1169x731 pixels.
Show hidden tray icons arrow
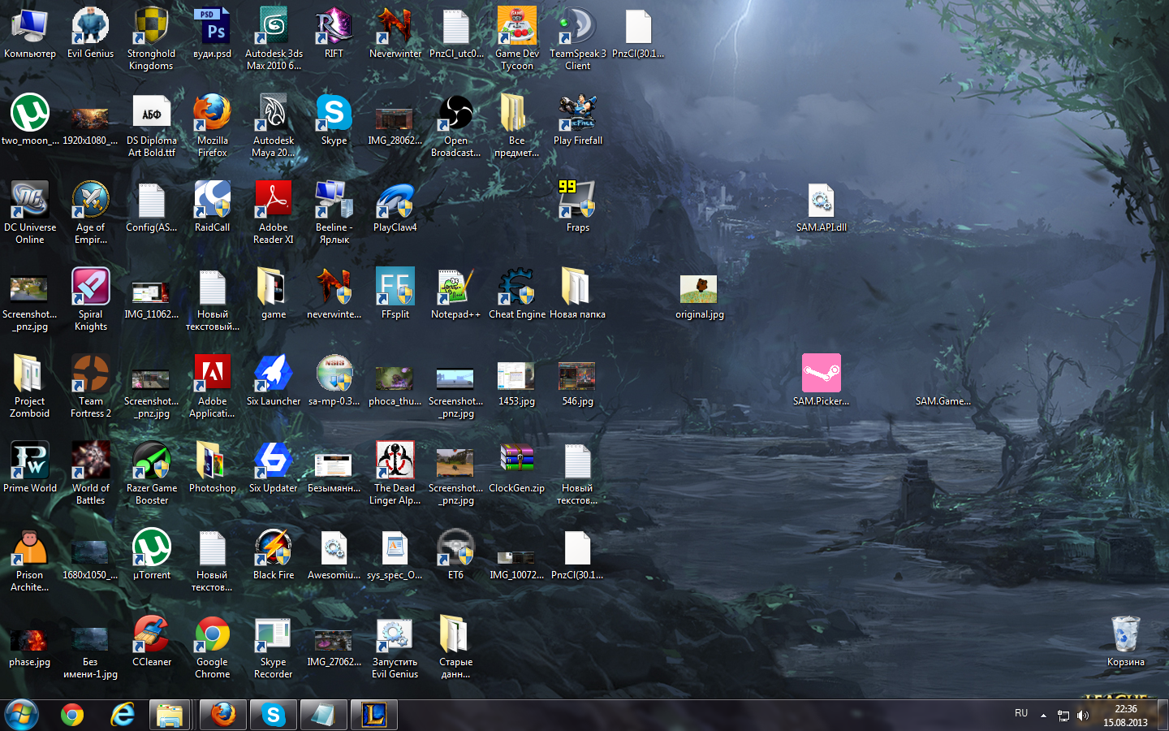1043,716
